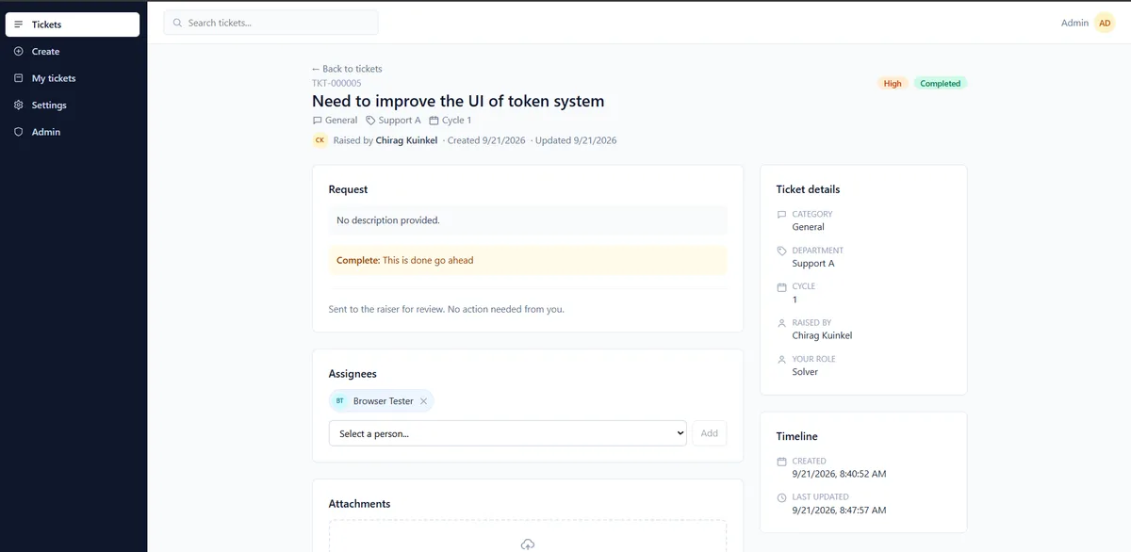Click the BT avatar on assignee chip
Image resolution: width=1131 pixels, height=552 pixels.
pyautogui.click(x=340, y=401)
